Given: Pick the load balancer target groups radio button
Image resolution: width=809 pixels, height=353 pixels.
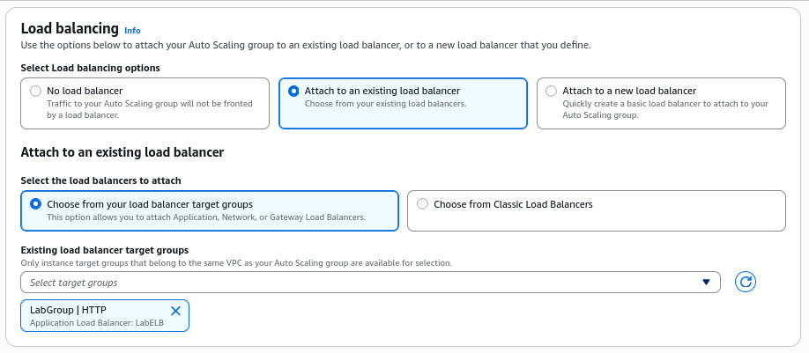Looking at the screenshot, I should coord(35,204).
